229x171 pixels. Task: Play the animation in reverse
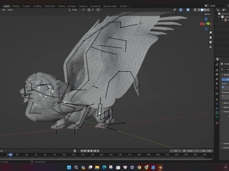pos(88,151)
